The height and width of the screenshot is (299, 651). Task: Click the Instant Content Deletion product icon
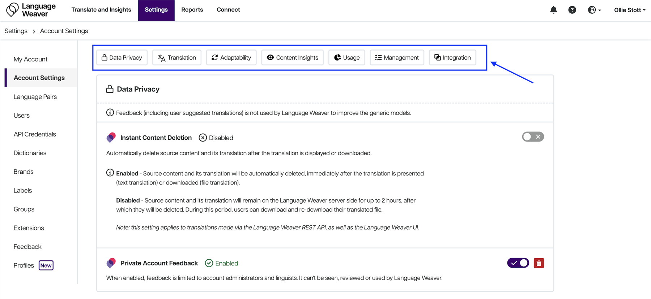click(x=111, y=138)
